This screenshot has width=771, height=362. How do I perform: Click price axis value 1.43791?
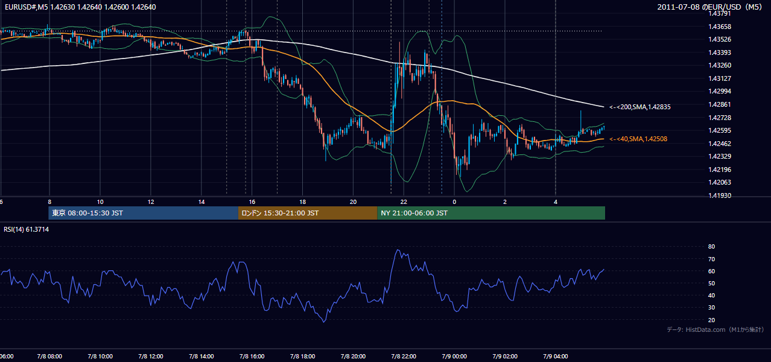click(x=720, y=13)
